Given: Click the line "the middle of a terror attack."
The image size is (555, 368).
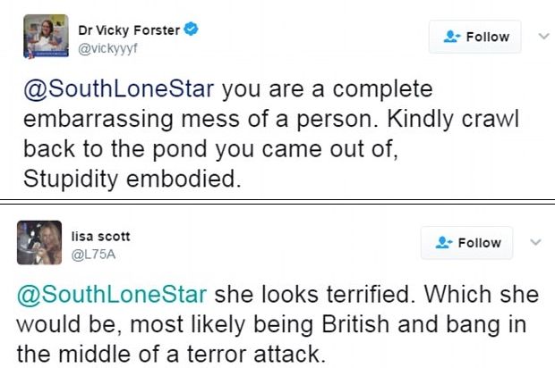Looking at the screenshot, I should coord(170,353).
